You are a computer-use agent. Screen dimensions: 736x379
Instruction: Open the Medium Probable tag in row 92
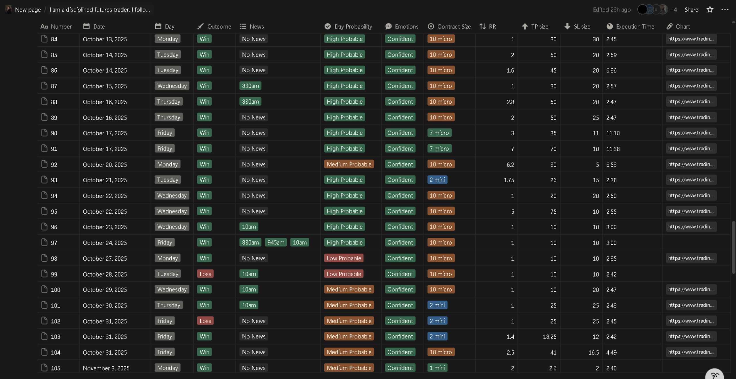pyautogui.click(x=349, y=164)
